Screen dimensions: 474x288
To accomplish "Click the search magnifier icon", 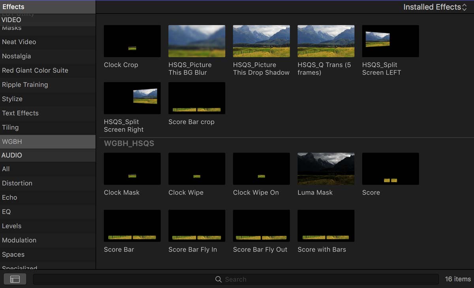I will pyautogui.click(x=218, y=279).
